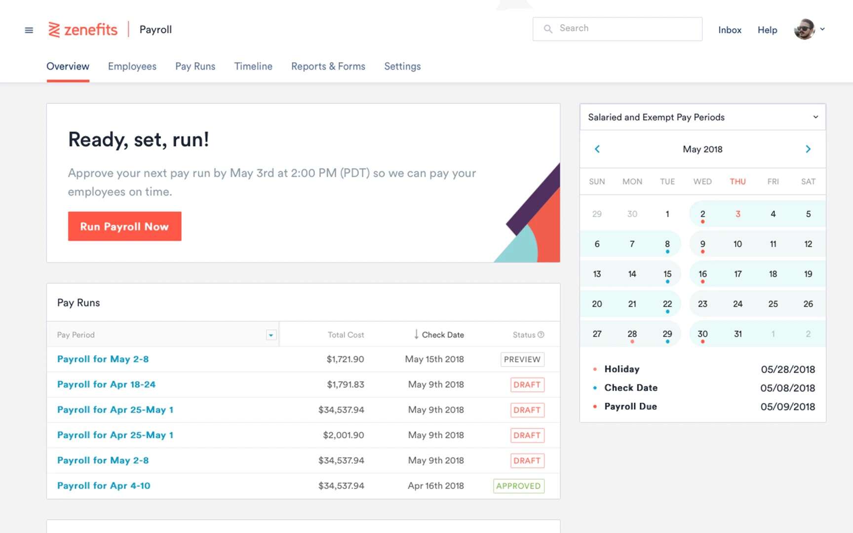
Task: Click the Holiday legend dot
Action: pos(594,369)
